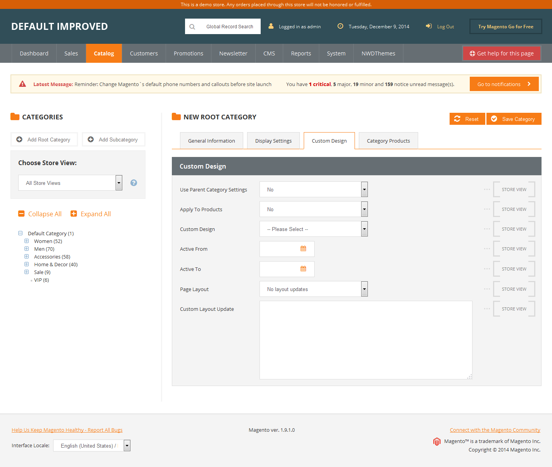The height and width of the screenshot is (467, 552).
Task: Click the checkmark icon on Save Category
Action: point(494,119)
